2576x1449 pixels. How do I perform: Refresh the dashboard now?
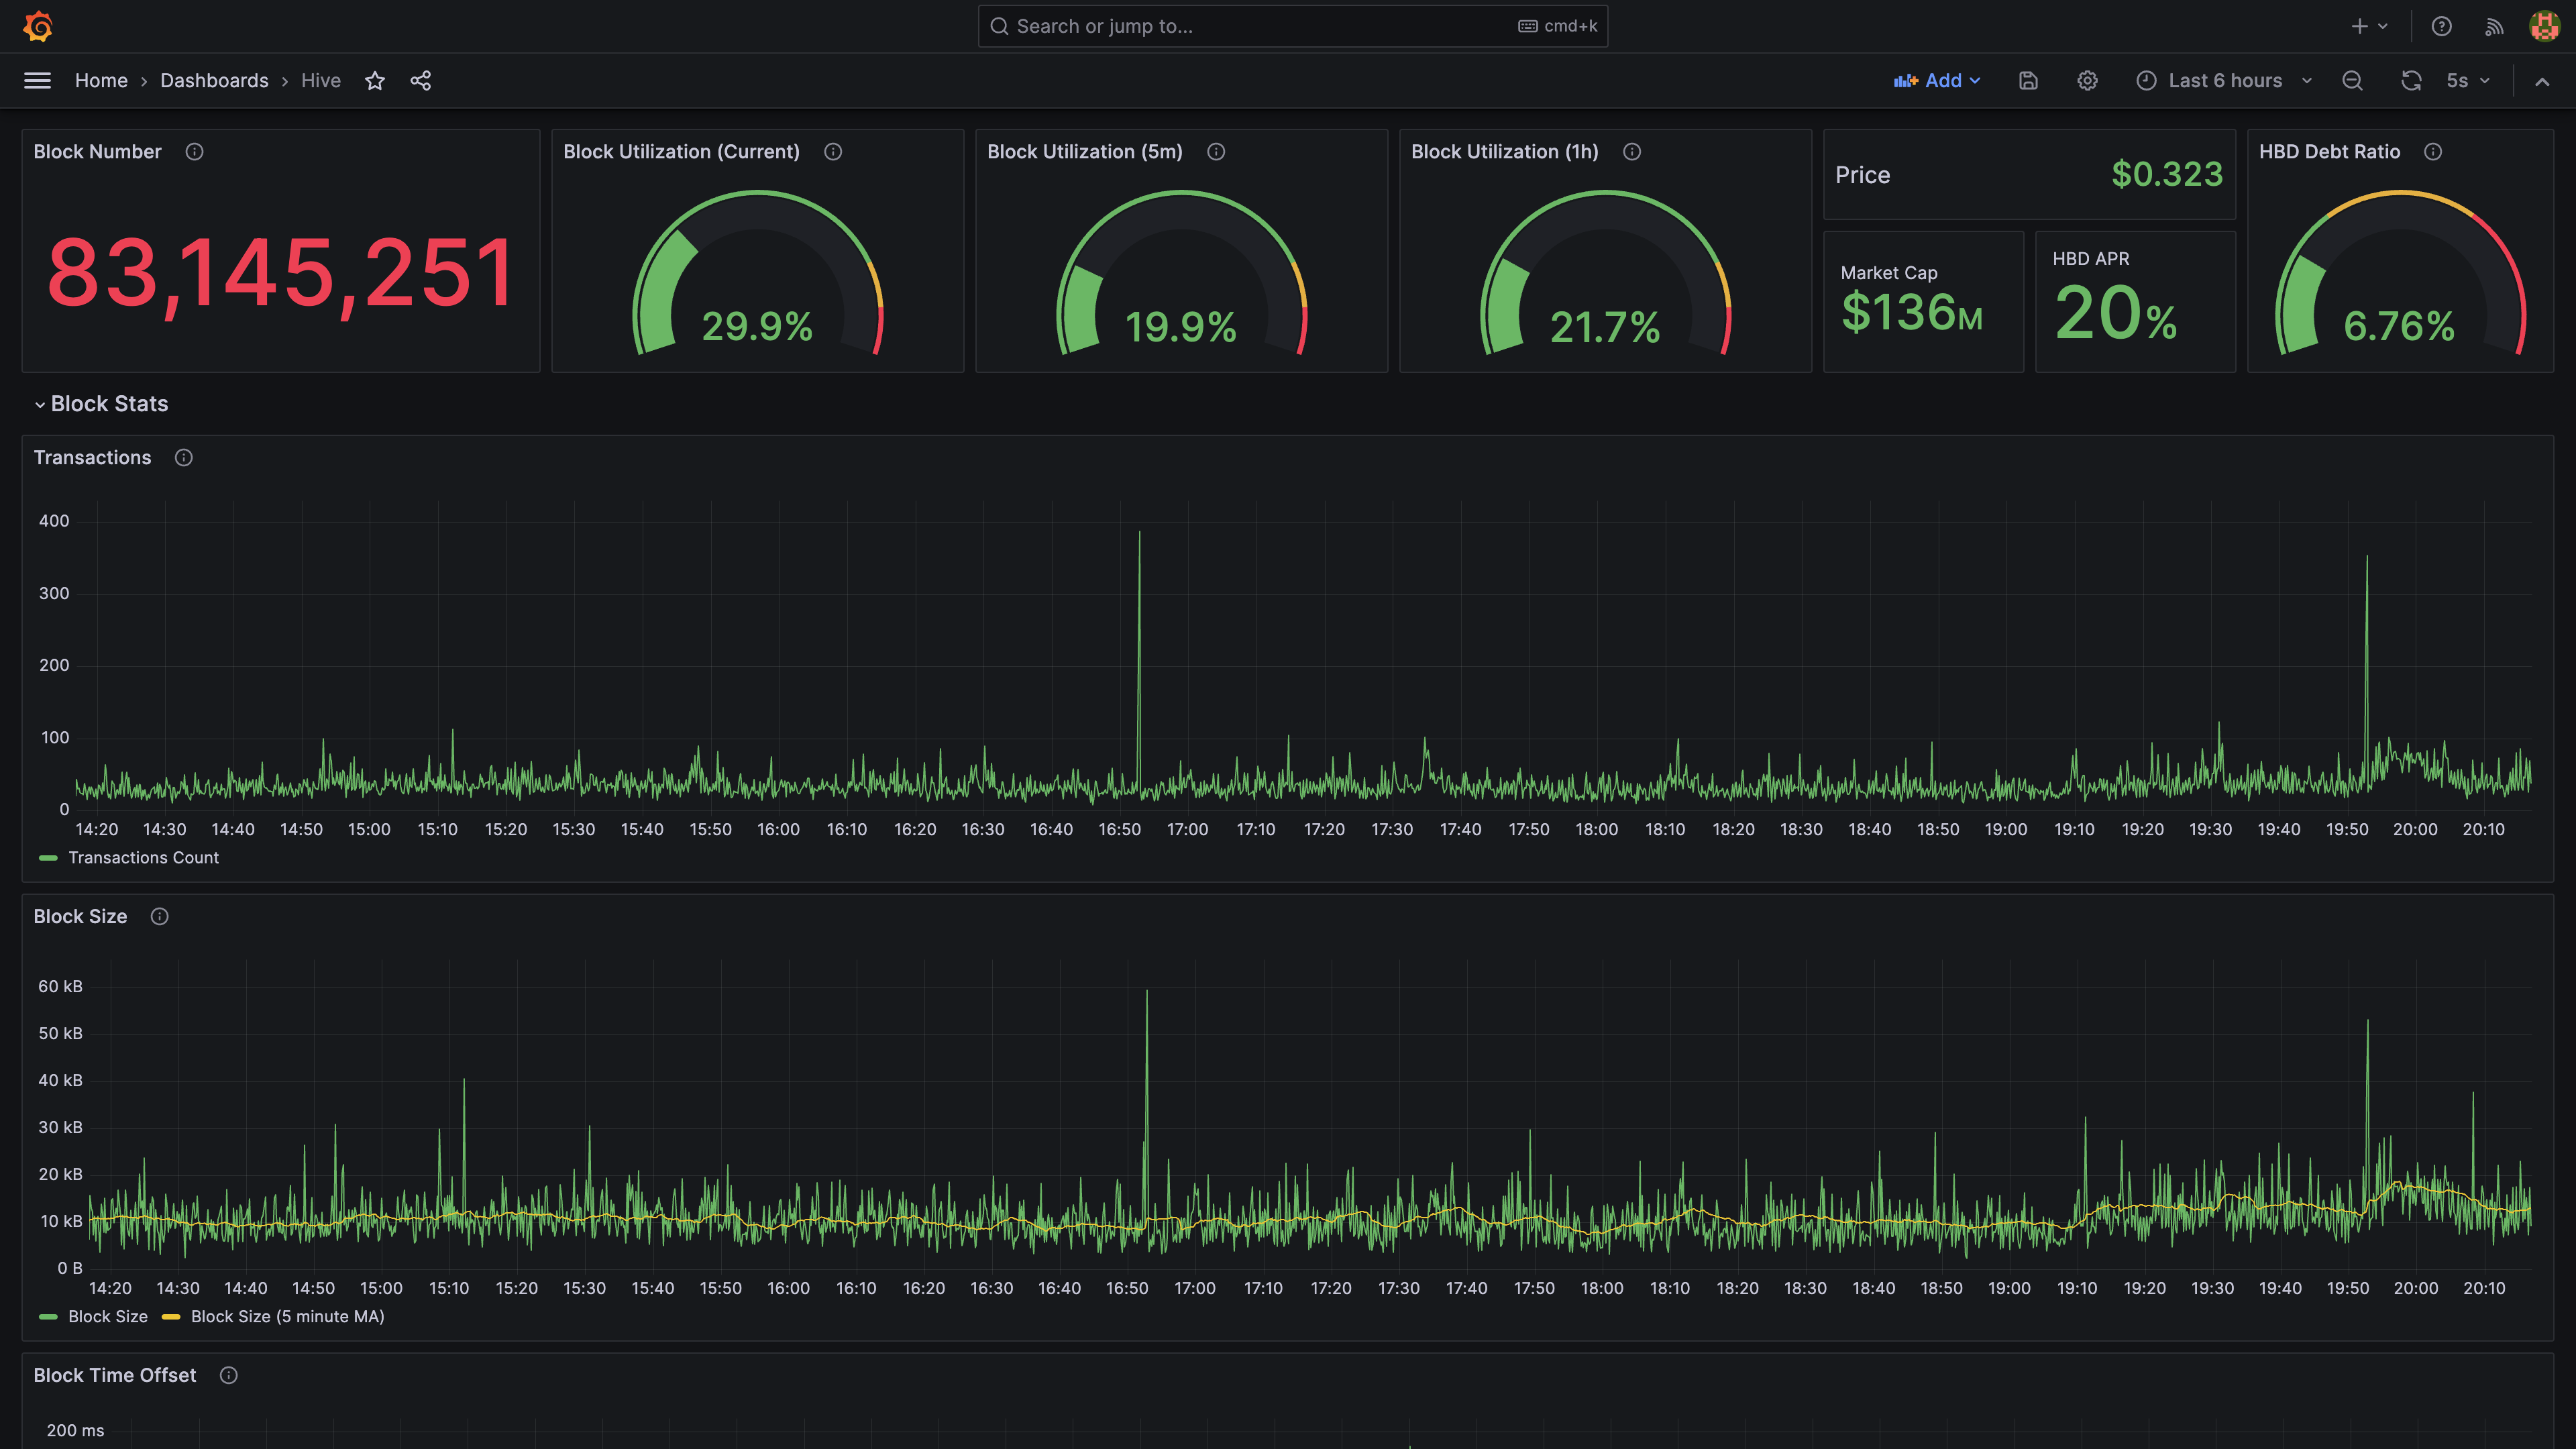point(2411,81)
